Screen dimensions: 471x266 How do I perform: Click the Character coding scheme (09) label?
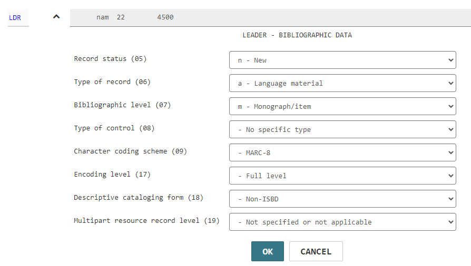pos(130,151)
